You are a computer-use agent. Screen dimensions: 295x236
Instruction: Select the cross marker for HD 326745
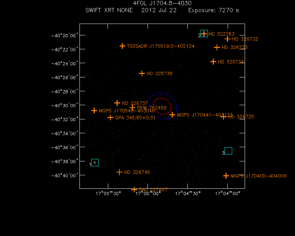[119, 172]
